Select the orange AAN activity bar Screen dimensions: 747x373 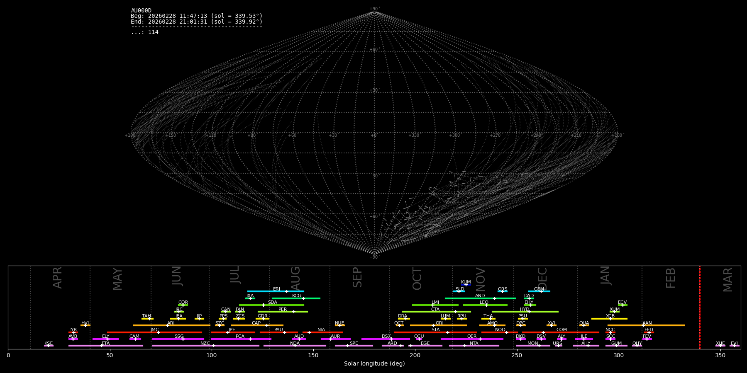pyautogui.click(x=646, y=325)
